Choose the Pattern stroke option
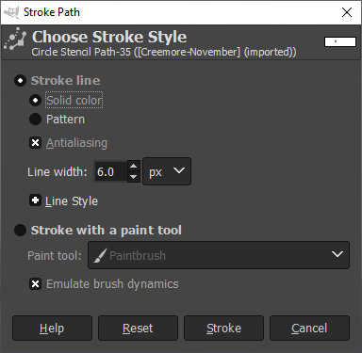This screenshot has height=353, width=362. click(35, 120)
